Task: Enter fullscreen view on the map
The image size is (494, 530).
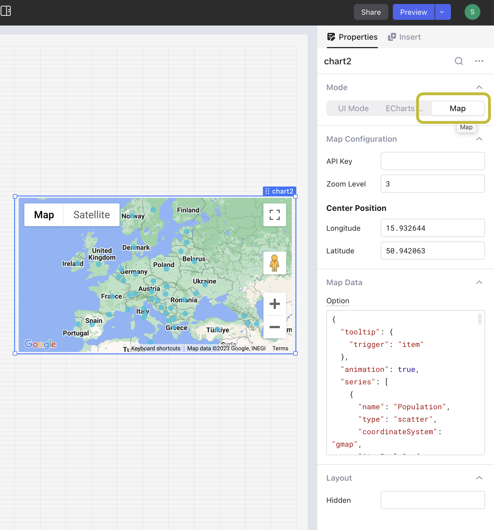Action: point(274,215)
